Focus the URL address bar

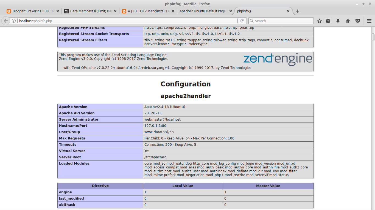click(127, 21)
